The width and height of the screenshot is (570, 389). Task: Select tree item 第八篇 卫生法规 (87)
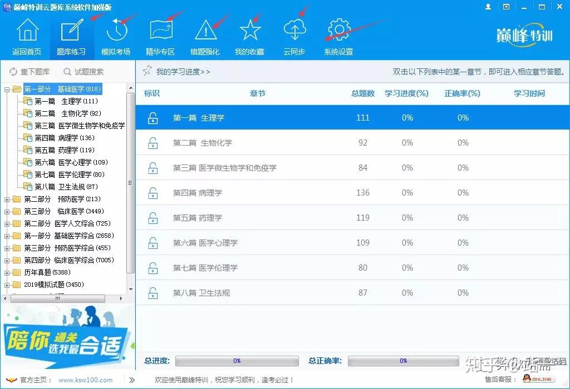click(x=66, y=187)
